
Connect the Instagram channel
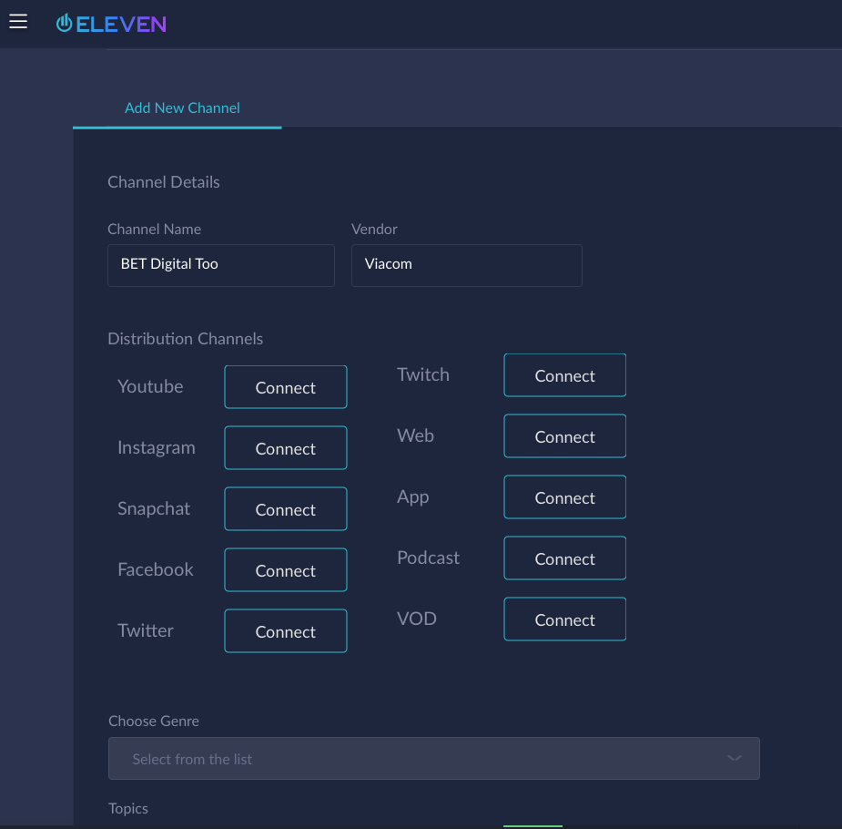pos(286,447)
